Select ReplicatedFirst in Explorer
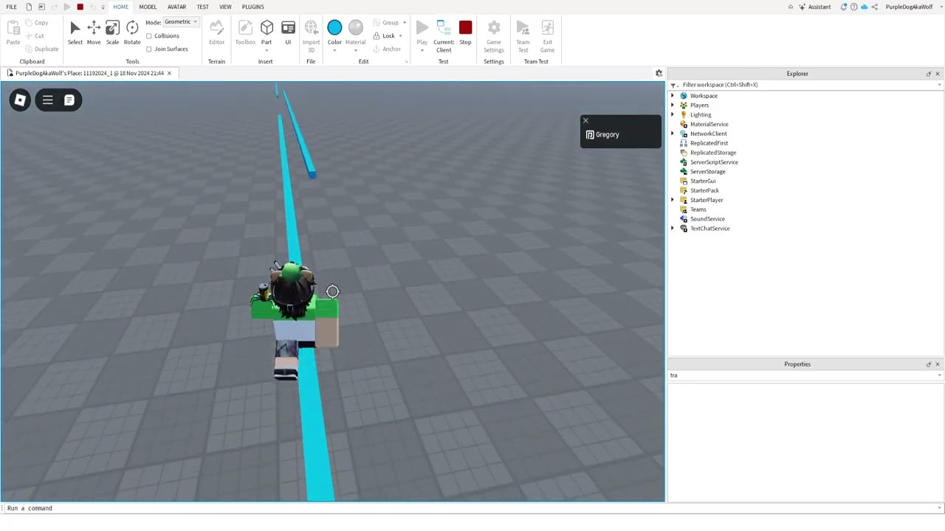Screen dimensions: 945x531 [709, 143]
